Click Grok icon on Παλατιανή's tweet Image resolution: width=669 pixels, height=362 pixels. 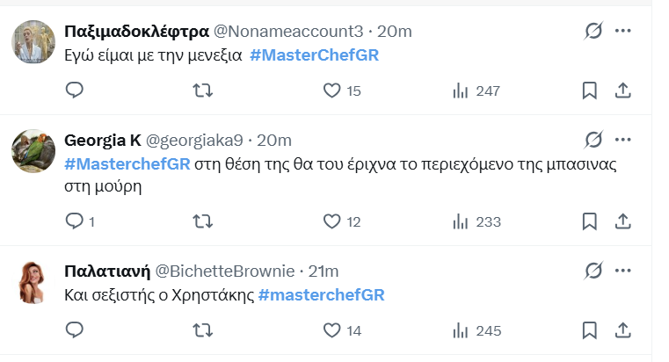(594, 271)
